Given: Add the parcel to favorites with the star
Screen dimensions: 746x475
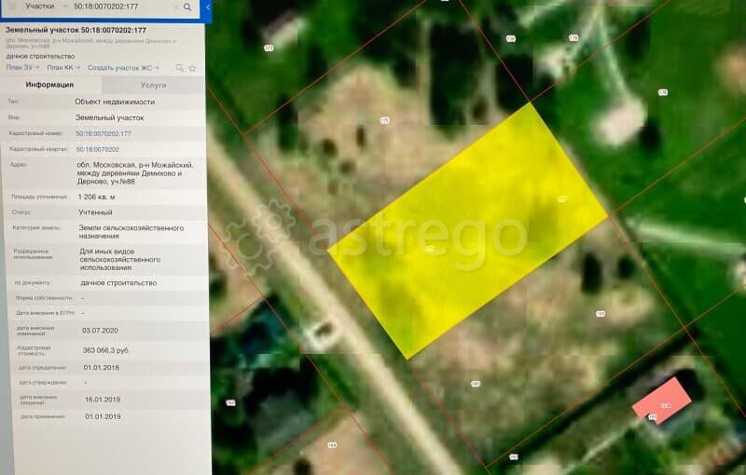Looking at the screenshot, I should [x=192, y=68].
